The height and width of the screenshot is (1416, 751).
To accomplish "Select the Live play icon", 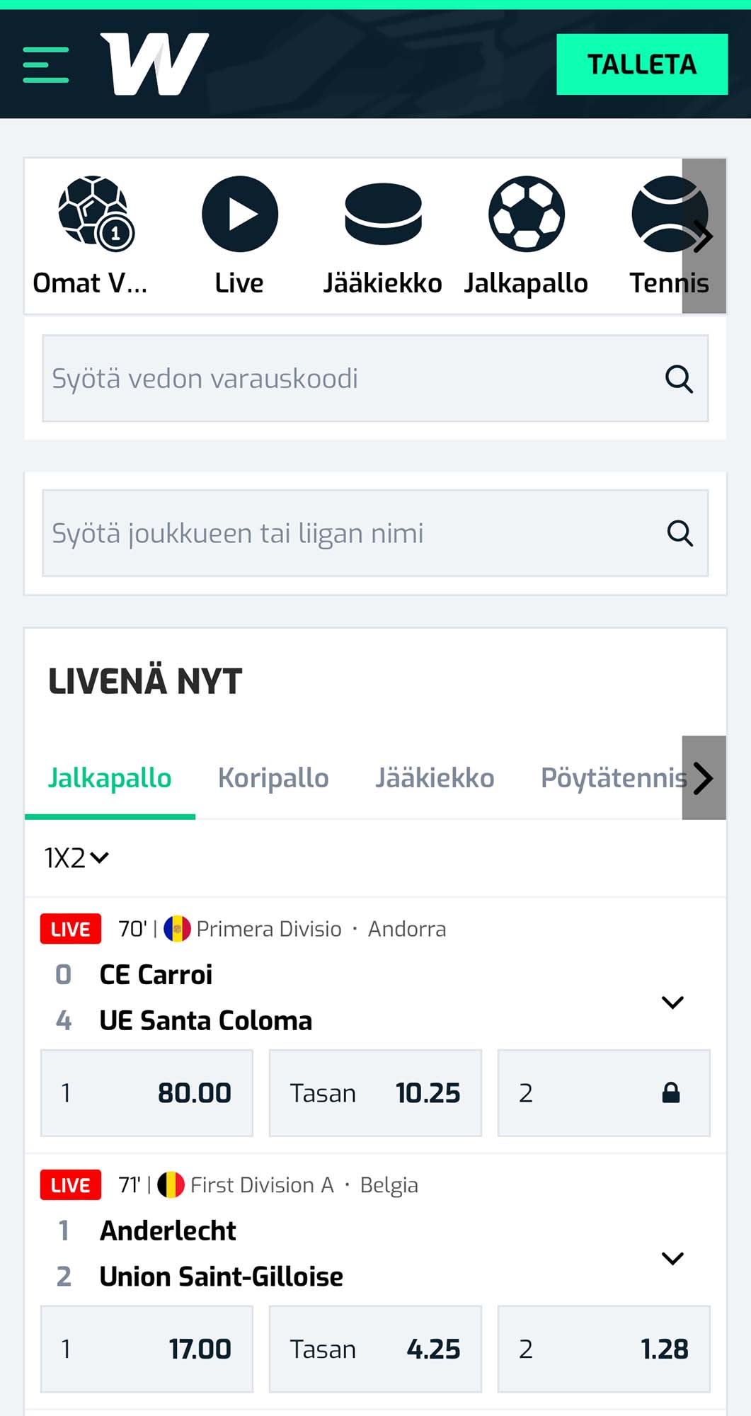I will pos(240,214).
